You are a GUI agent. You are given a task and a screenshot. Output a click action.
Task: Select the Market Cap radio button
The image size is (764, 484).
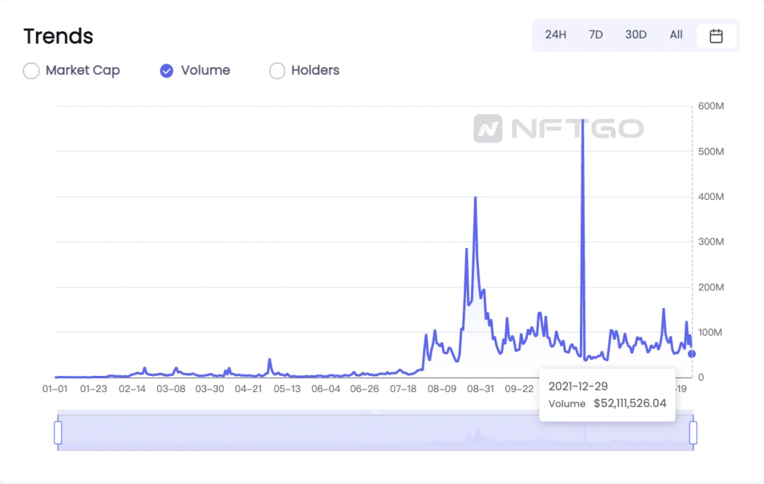31,71
